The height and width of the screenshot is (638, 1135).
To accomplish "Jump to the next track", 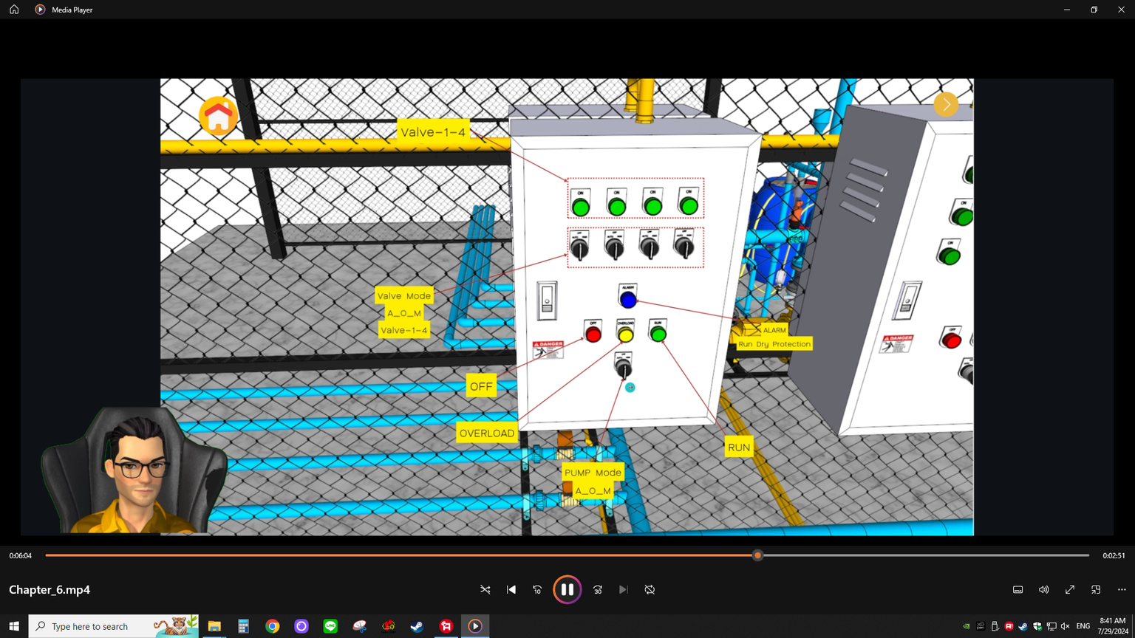I will pyautogui.click(x=624, y=590).
